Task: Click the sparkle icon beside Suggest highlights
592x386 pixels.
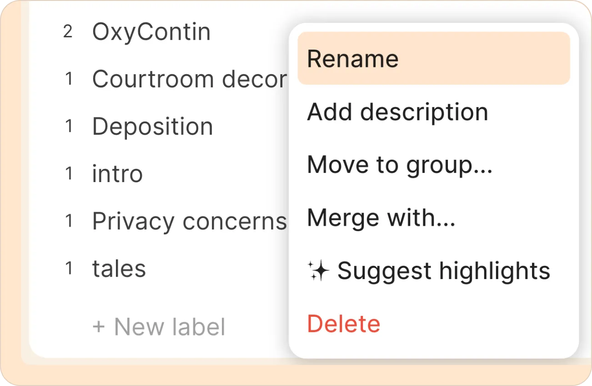Action: 318,271
